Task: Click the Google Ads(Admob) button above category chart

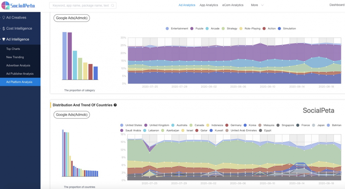Action: (72, 18)
